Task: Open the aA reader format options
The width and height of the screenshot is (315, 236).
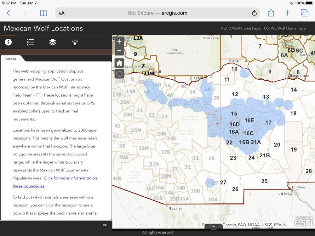Action: point(62,13)
